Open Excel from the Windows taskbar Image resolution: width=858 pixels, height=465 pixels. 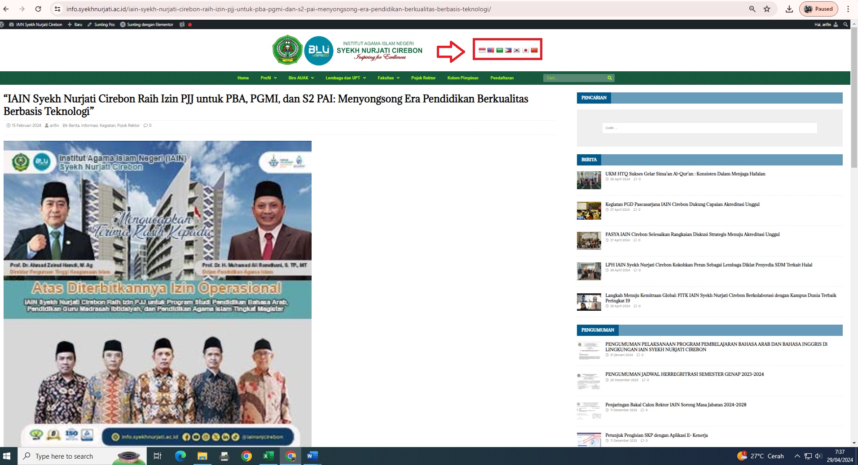click(x=268, y=456)
